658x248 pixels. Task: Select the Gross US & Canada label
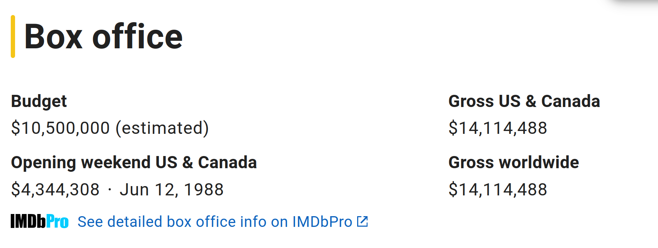(524, 101)
